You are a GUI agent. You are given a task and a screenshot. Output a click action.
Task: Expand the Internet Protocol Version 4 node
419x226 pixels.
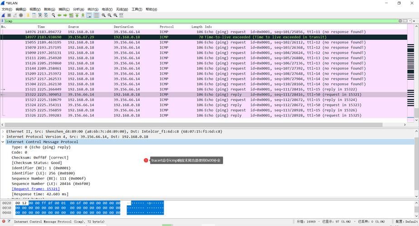tap(3, 137)
